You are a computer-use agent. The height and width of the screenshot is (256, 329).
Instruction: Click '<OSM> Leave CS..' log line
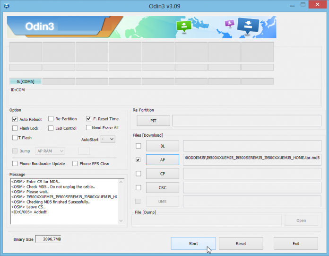tap(28, 207)
